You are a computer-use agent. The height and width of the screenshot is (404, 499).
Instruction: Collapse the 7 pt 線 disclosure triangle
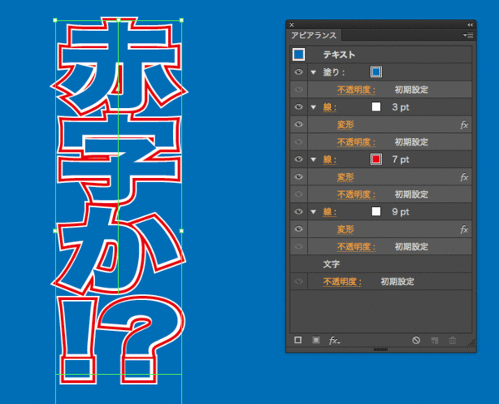[x=314, y=160]
